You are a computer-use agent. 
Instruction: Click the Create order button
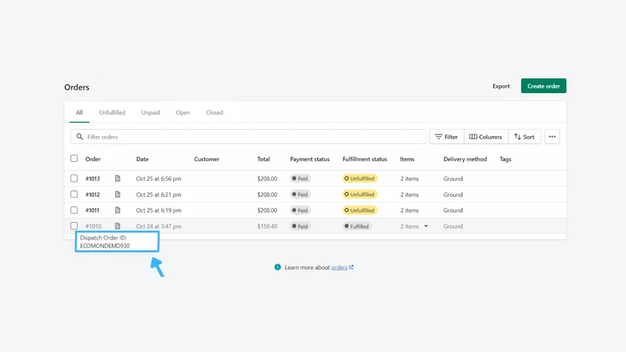(x=543, y=86)
